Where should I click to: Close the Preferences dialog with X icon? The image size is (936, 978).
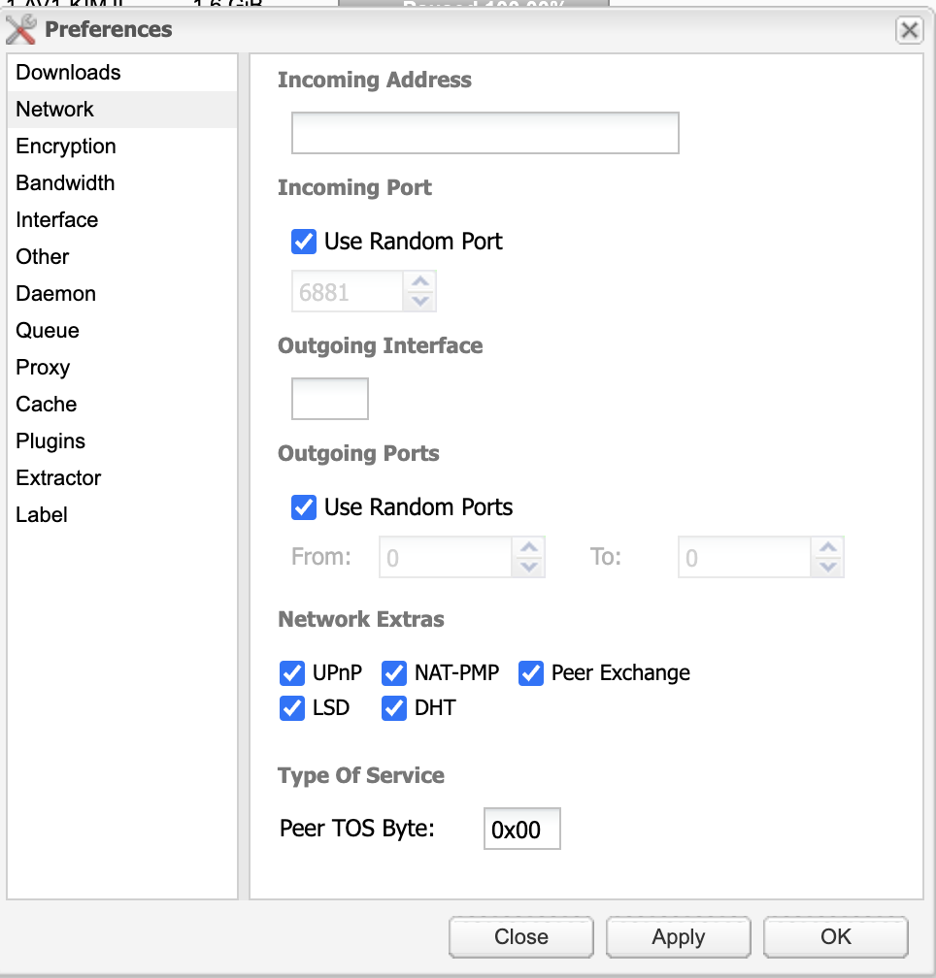point(909,30)
